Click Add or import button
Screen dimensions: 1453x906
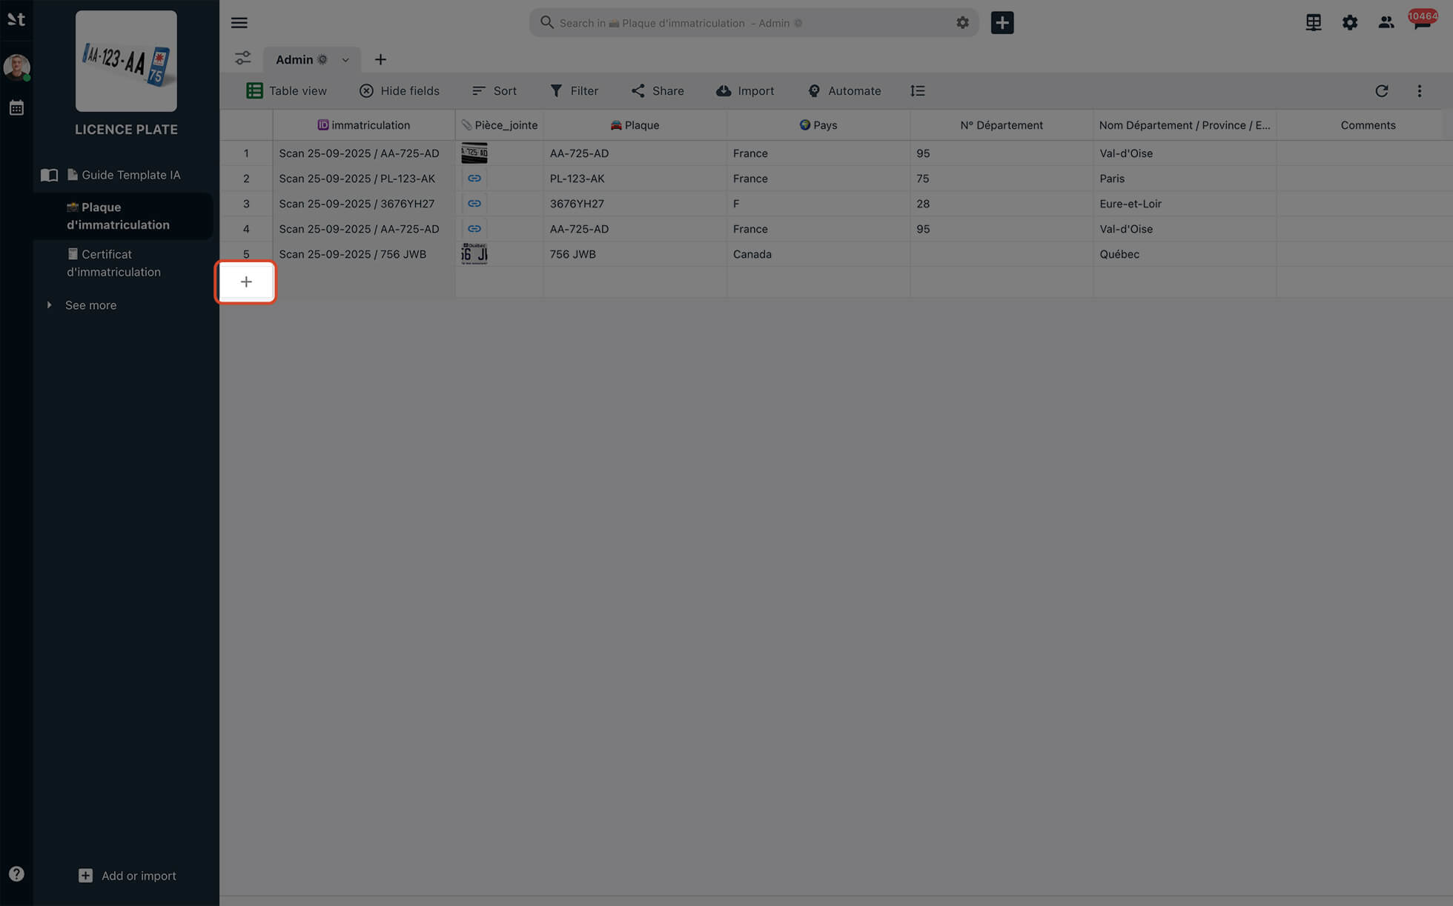(x=128, y=876)
